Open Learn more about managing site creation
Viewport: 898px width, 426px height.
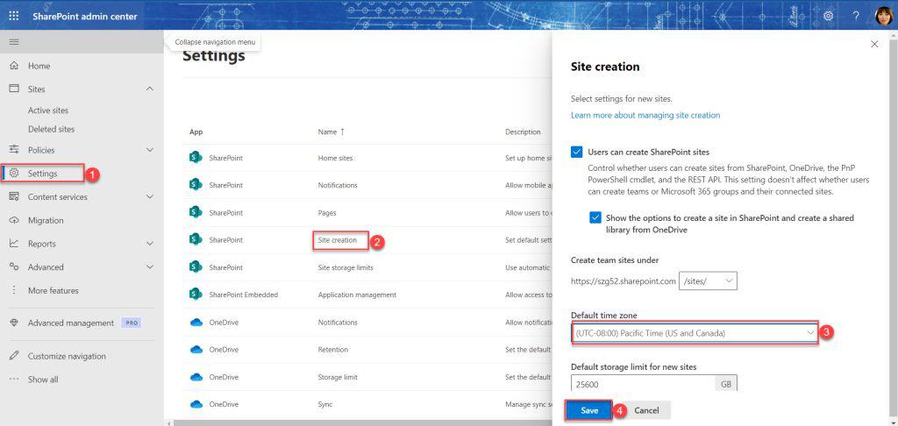pos(645,115)
